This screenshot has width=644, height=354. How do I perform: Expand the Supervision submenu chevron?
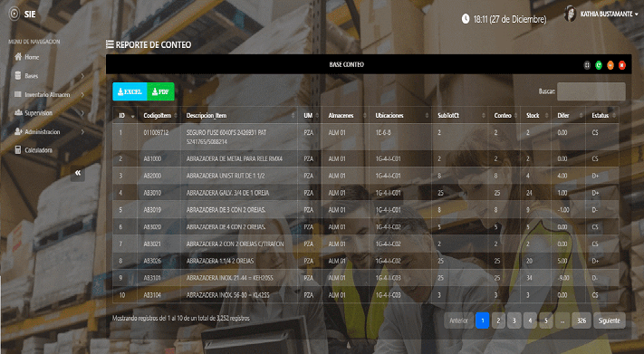pos(82,113)
